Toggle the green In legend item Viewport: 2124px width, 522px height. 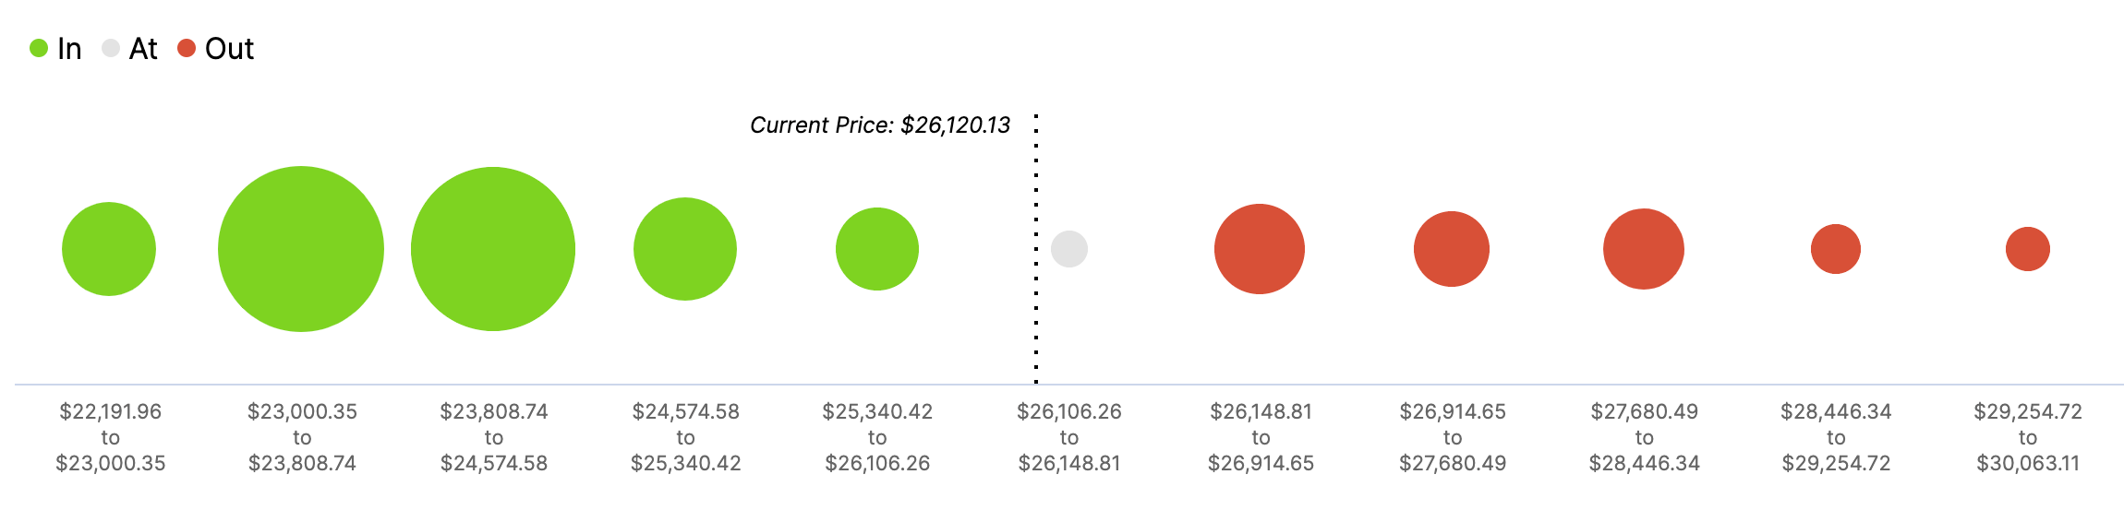(x=55, y=48)
